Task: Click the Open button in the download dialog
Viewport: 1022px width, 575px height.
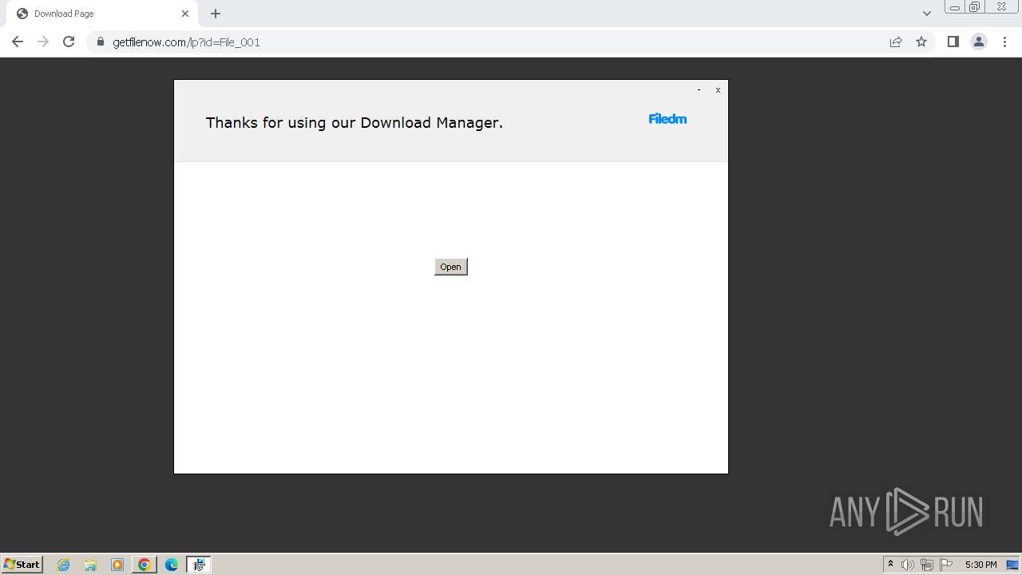Action: pyautogui.click(x=450, y=267)
